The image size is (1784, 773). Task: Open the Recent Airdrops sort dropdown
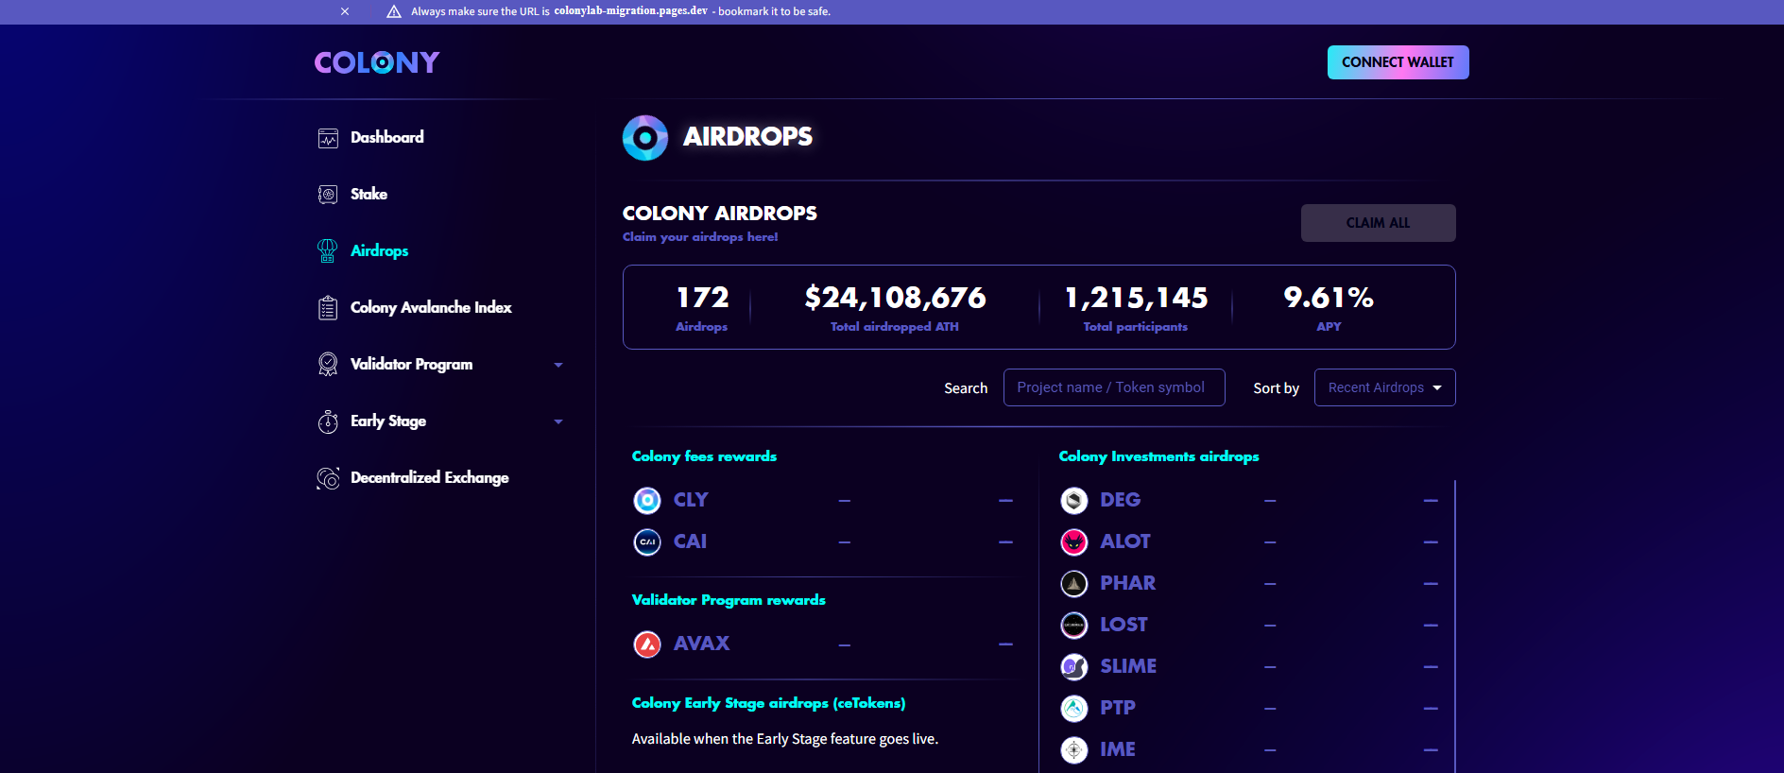1384,387
